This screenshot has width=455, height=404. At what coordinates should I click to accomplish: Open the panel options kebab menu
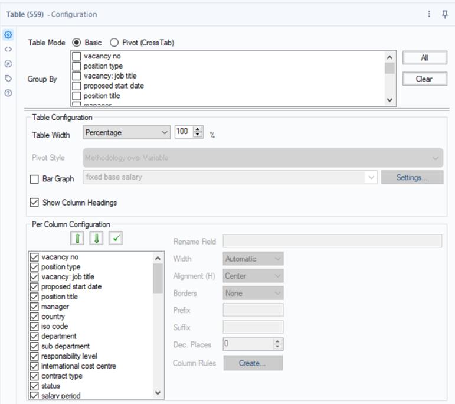(x=429, y=14)
